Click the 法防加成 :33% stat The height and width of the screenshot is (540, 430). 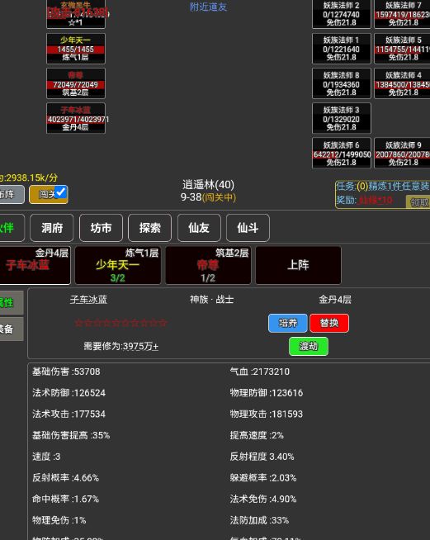pos(259,520)
